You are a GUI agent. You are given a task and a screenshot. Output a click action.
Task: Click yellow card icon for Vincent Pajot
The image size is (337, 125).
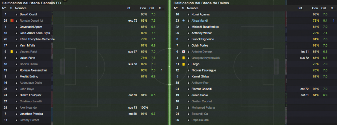click(12, 52)
